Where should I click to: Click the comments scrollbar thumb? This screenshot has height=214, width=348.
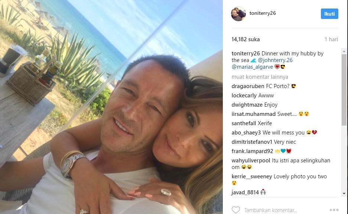tap(344, 90)
